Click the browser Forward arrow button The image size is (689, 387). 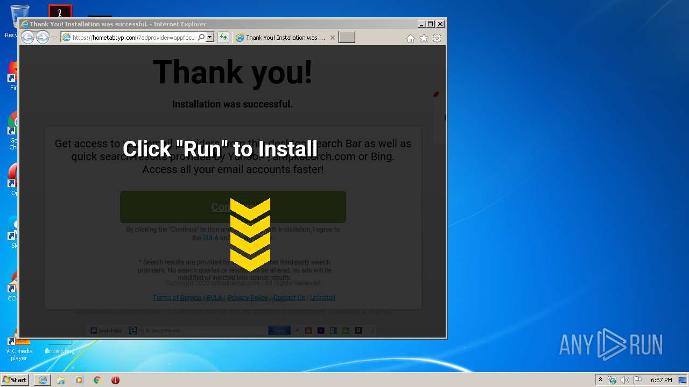coord(43,38)
